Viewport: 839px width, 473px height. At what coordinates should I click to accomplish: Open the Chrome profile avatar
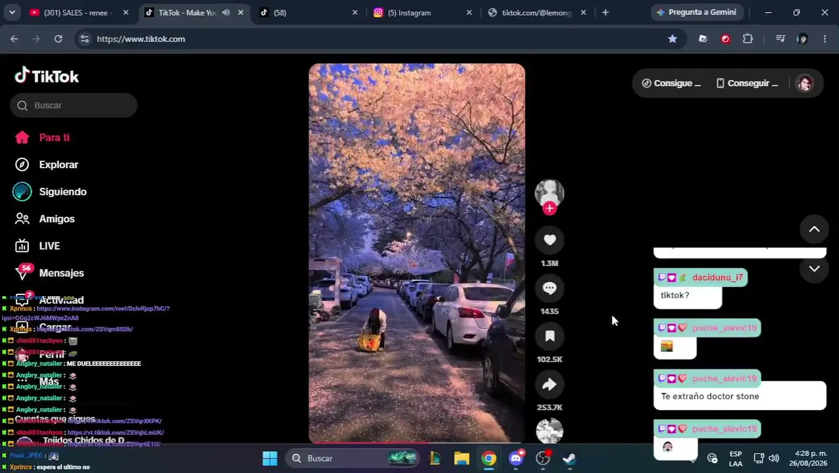pos(802,39)
